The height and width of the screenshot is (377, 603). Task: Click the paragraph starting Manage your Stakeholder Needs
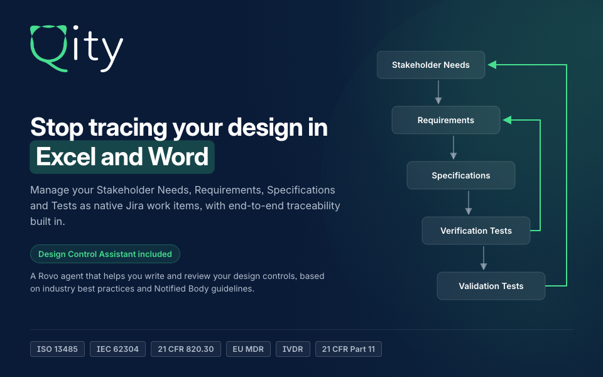(x=185, y=206)
